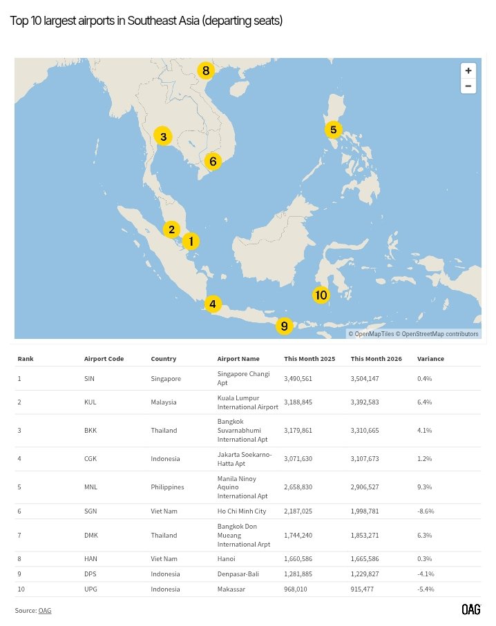Click the -4.1% variance value
Viewport: 496px width, 626px height.
tap(426, 574)
